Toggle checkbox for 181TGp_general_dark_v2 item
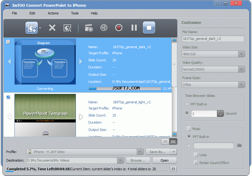Image resolution: width=252 pixels, height=176 pixels. coord(8,42)
